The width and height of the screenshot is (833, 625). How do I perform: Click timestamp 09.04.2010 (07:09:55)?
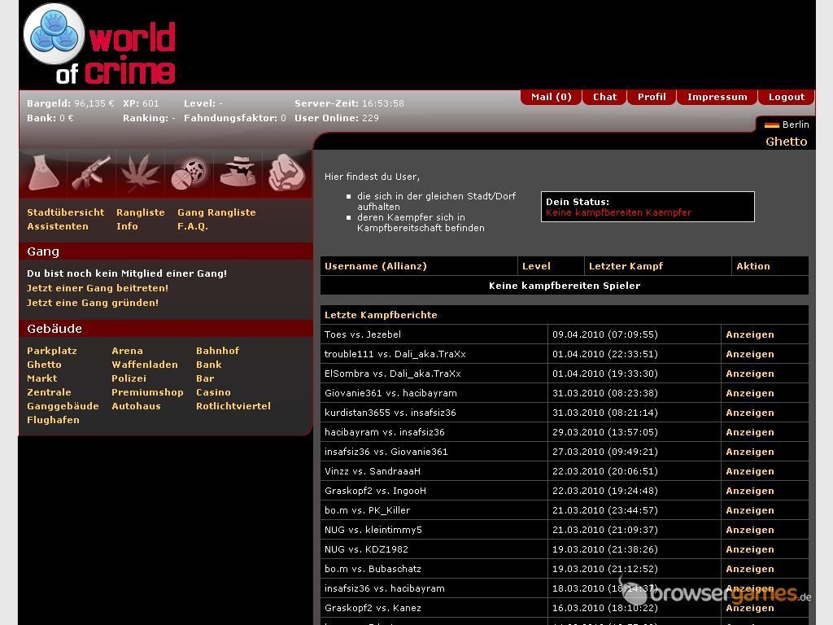click(x=604, y=334)
